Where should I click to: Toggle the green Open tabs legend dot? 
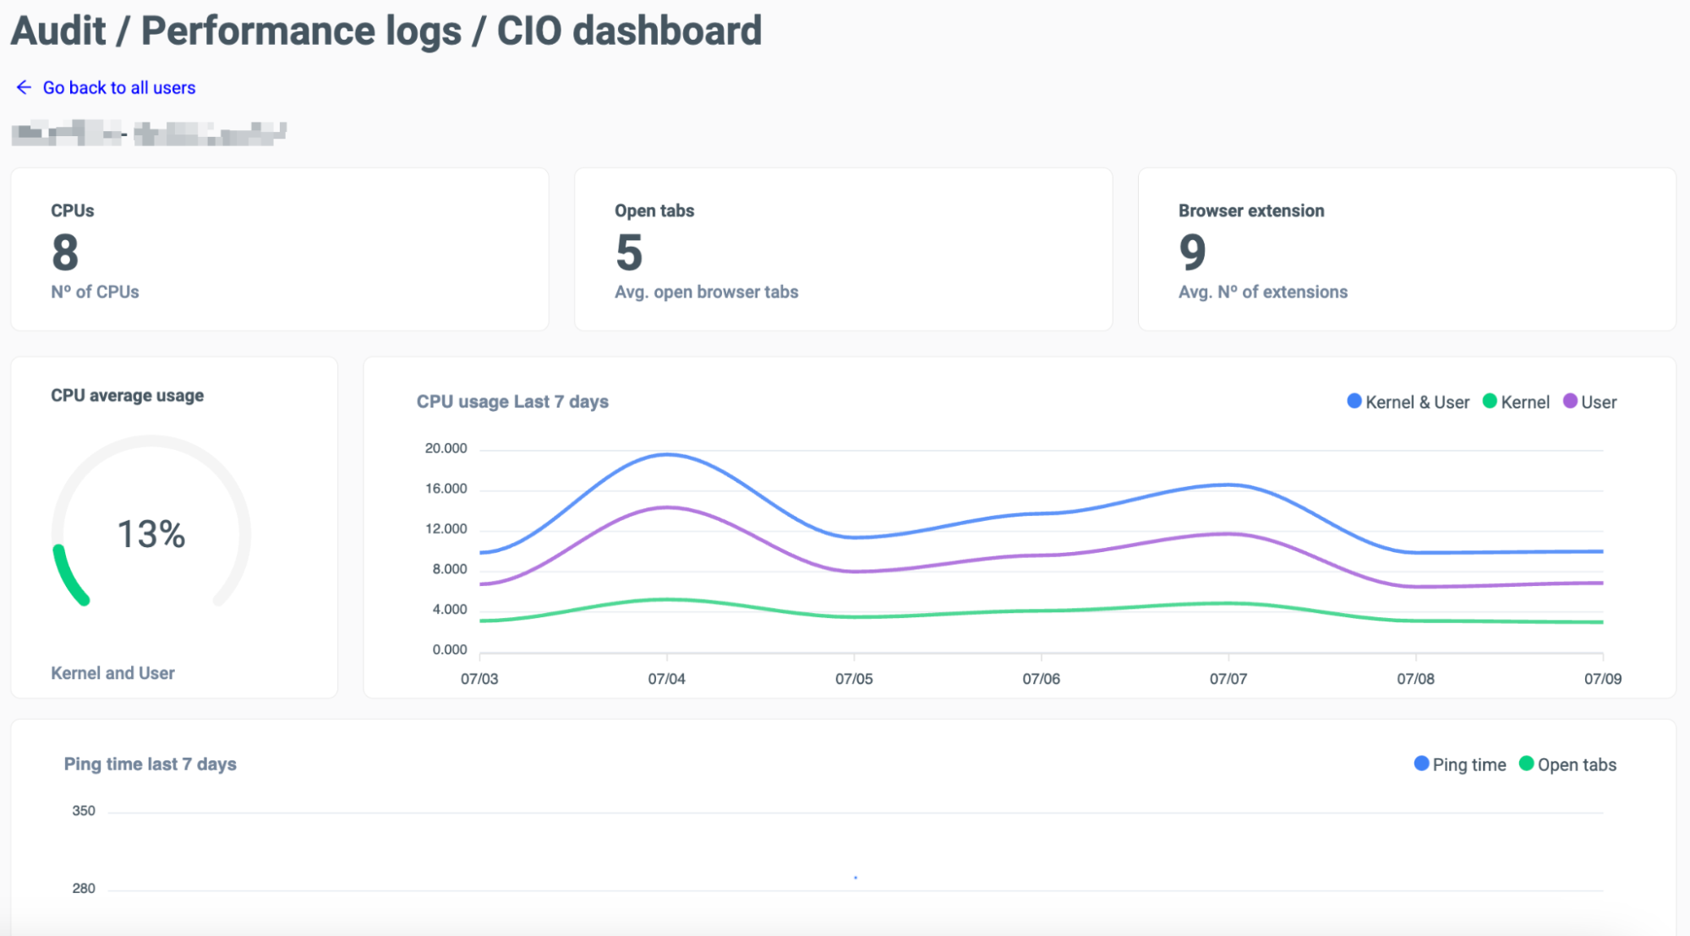(x=1526, y=764)
